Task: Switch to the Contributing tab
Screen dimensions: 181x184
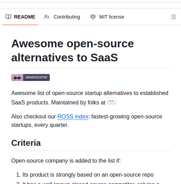Action: pyautogui.click(x=62, y=17)
